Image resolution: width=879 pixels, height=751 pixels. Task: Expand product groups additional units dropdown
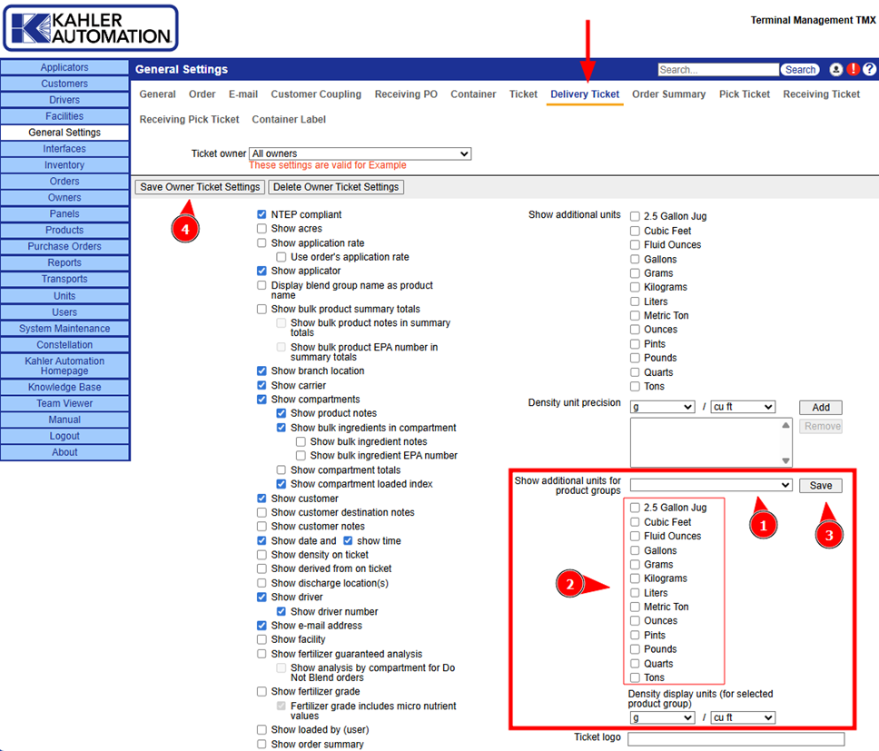click(x=711, y=486)
